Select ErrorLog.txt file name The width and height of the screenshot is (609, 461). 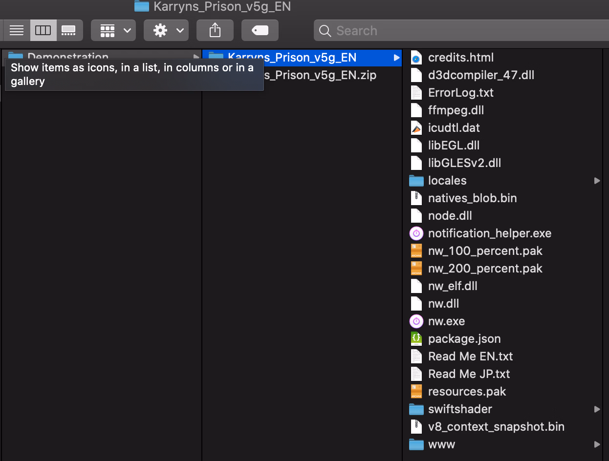(461, 93)
